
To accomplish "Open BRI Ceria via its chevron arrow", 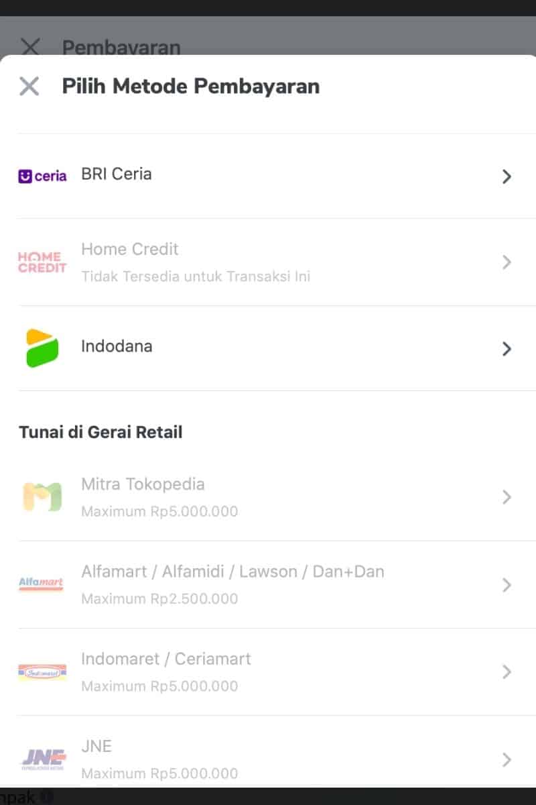I will pos(507,176).
